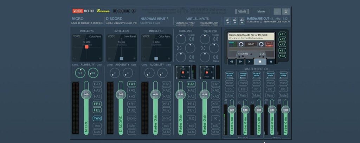Image resolution: width=360 pixels, height=143 pixels.
Task: Click the VOICEMEETER logo
Action: 83,11
